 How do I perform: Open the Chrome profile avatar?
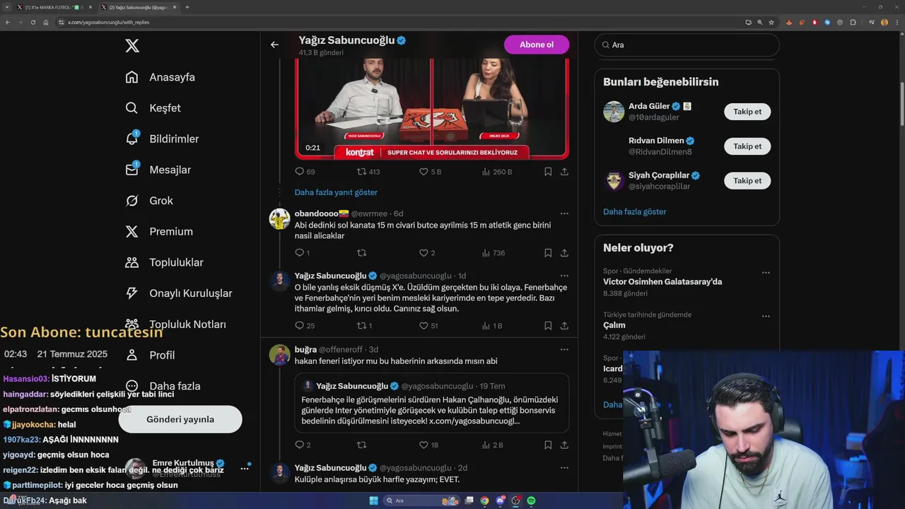tap(884, 22)
